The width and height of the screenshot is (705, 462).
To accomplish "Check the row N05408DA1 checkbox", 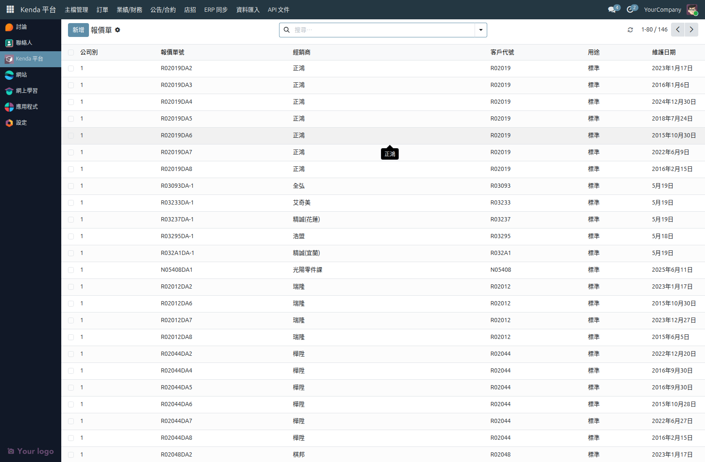I will 71,270.
